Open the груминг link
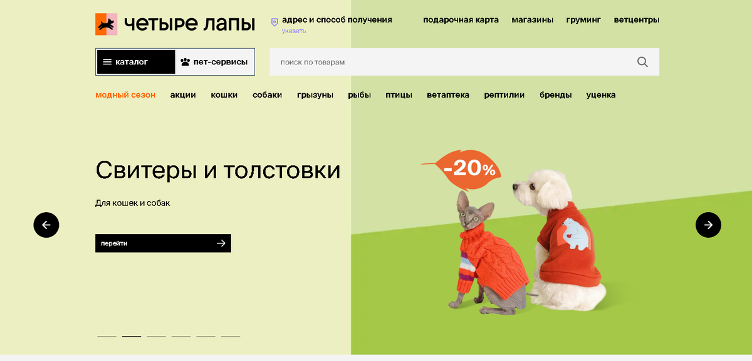Screen dimensions: 752x361 tap(583, 20)
